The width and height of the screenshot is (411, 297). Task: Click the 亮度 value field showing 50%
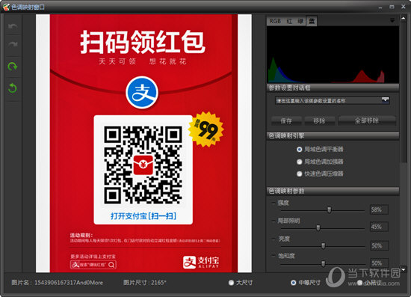tap(379, 246)
